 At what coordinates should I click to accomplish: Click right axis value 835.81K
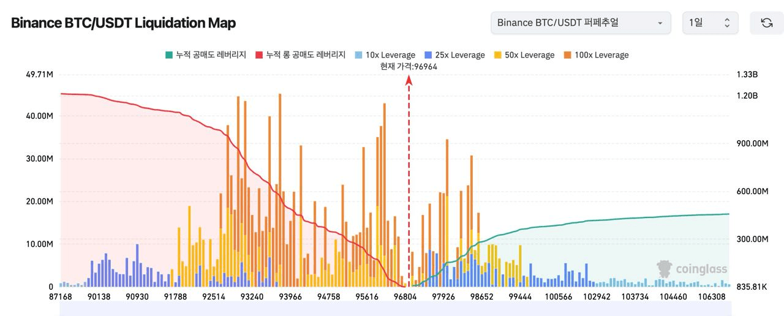click(752, 287)
